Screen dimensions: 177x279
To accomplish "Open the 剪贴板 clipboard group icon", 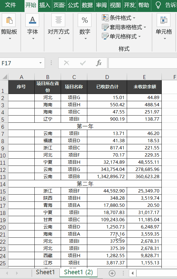I will pyautogui.click(x=9, y=20).
